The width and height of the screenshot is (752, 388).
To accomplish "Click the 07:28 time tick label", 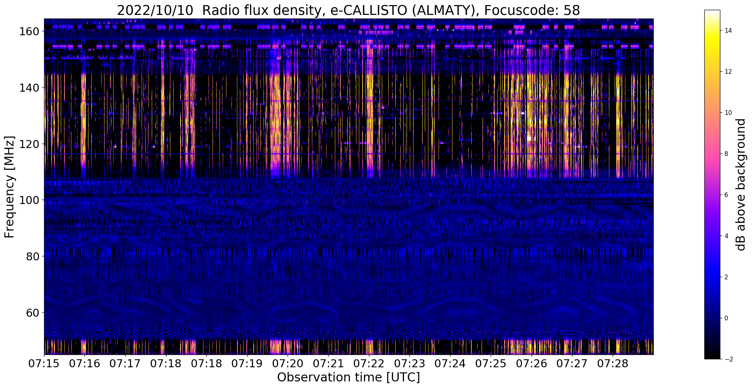I will (613, 364).
